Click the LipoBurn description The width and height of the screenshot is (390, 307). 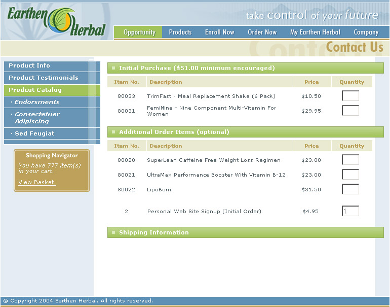pyautogui.click(x=159, y=189)
